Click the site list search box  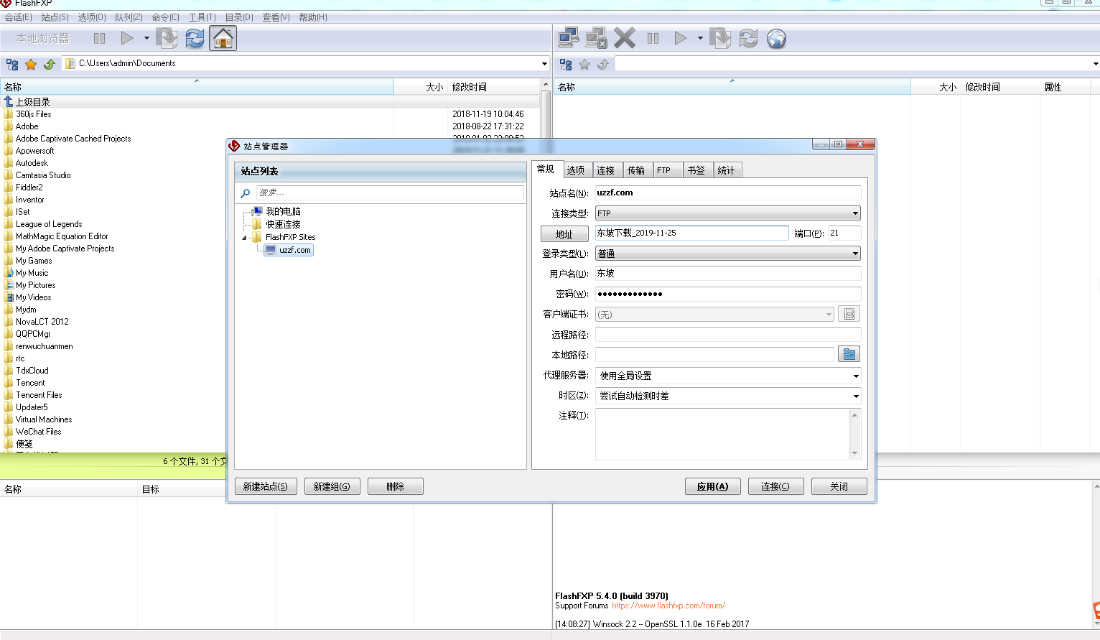389,193
